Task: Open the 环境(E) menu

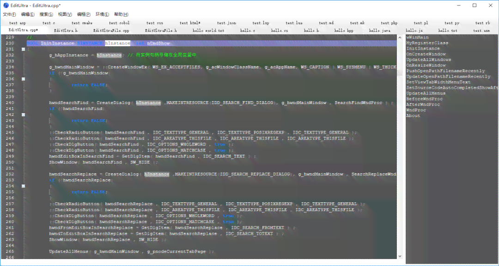Action: 102,14
